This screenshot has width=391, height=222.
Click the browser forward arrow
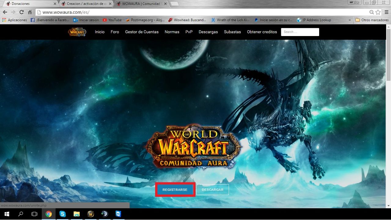[x=13, y=12]
